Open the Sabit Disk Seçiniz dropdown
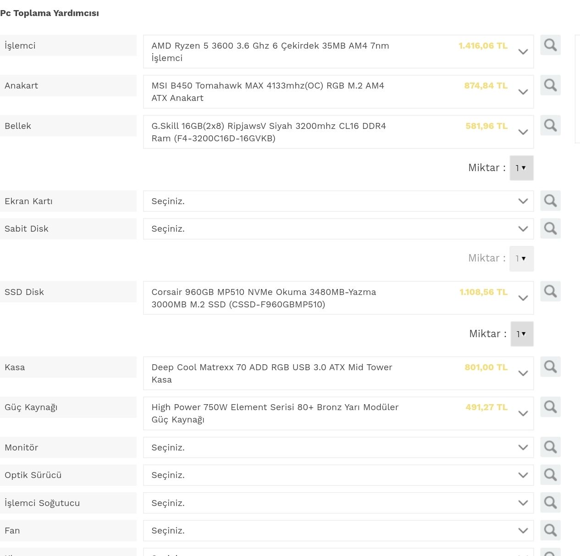This screenshot has height=556, width=580. (x=338, y=228)
